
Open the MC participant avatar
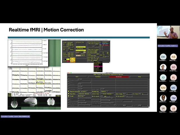tap(174, 88)
